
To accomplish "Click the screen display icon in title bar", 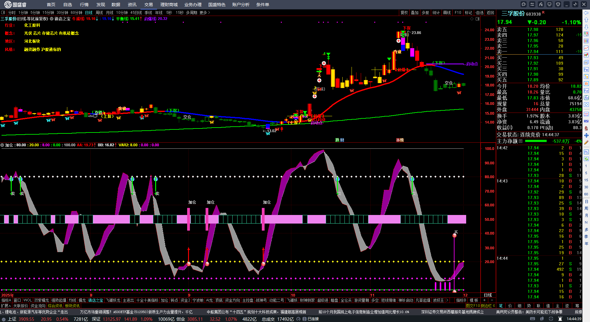I will point(549,4).
